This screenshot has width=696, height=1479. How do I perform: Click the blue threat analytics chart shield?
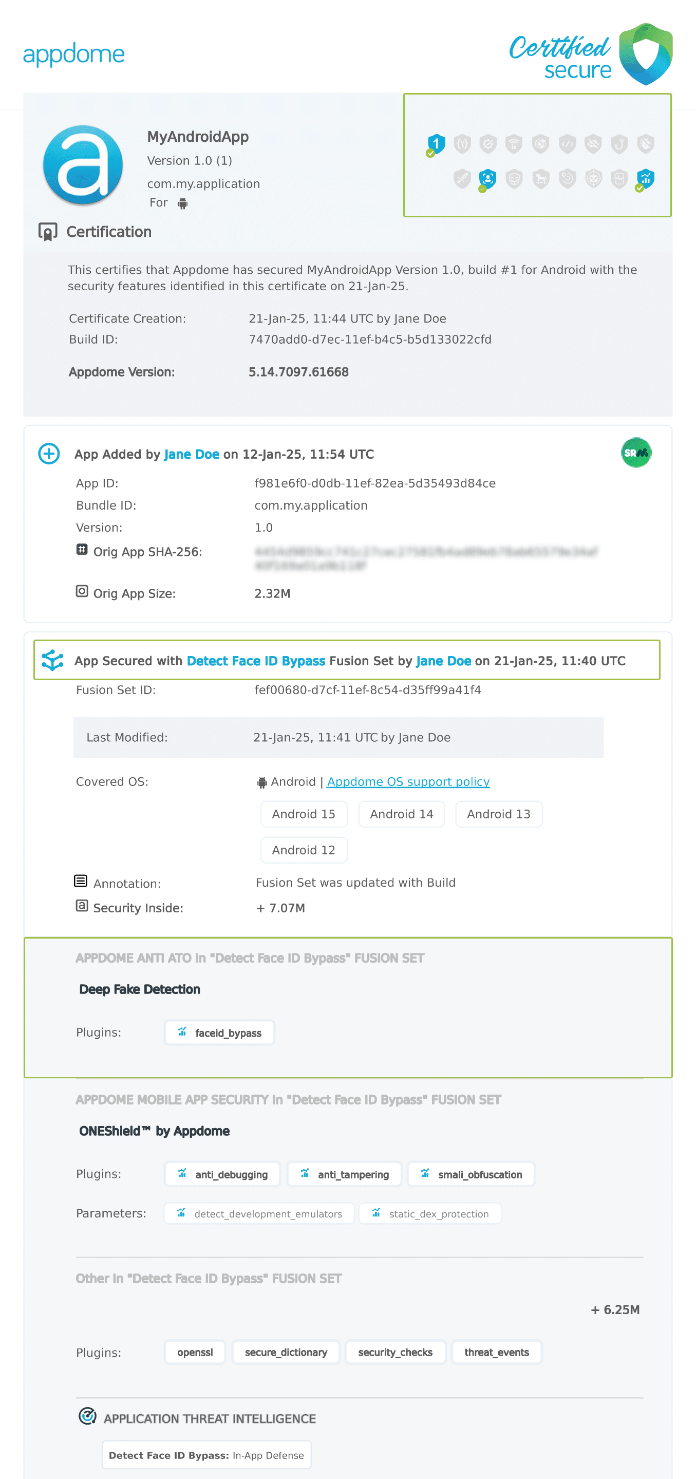pos(646,178)
